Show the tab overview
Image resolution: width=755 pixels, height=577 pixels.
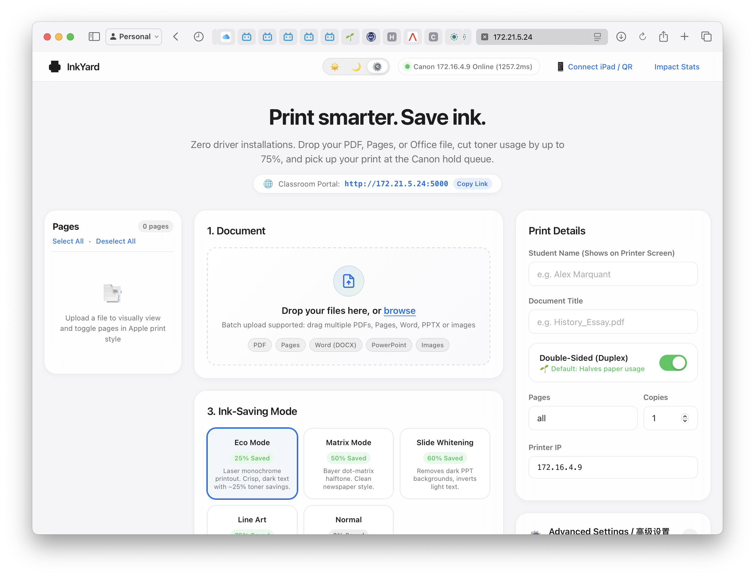(706, 37)
